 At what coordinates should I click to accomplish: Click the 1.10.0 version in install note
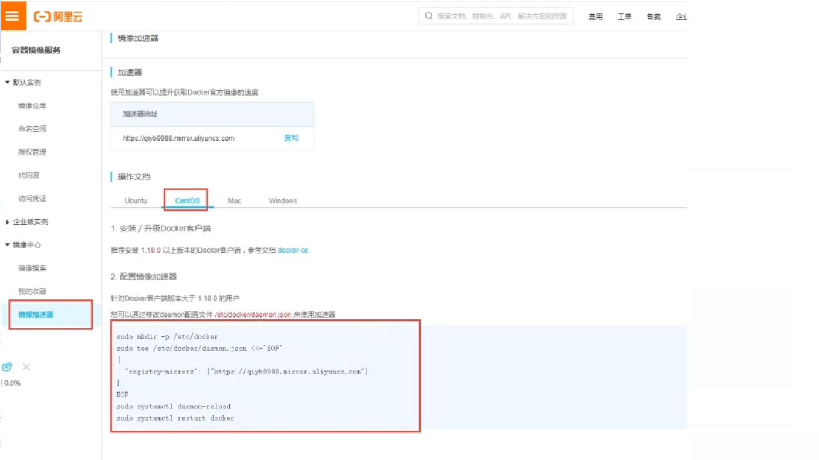[x=151, y=250]
